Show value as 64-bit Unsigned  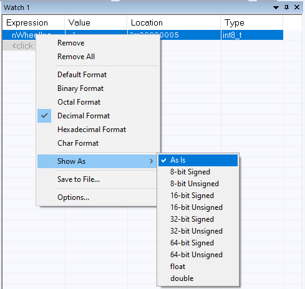pyautogui.click(x=198, y=255)
